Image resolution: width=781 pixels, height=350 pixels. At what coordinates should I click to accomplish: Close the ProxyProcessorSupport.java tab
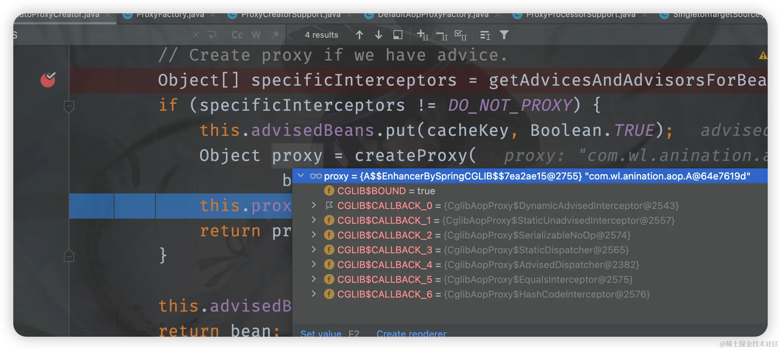[x=644, y=16]
